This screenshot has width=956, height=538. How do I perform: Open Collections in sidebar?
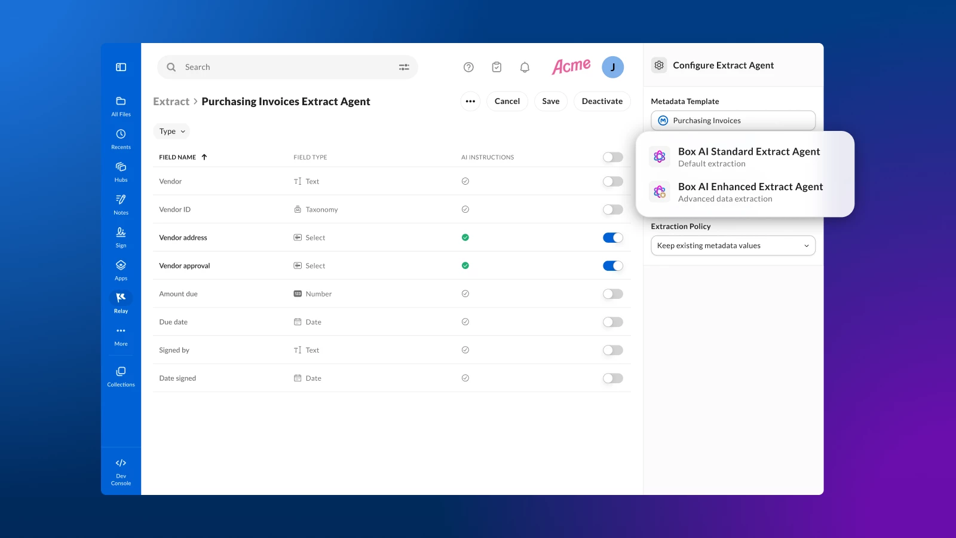[x=121, y=377]
